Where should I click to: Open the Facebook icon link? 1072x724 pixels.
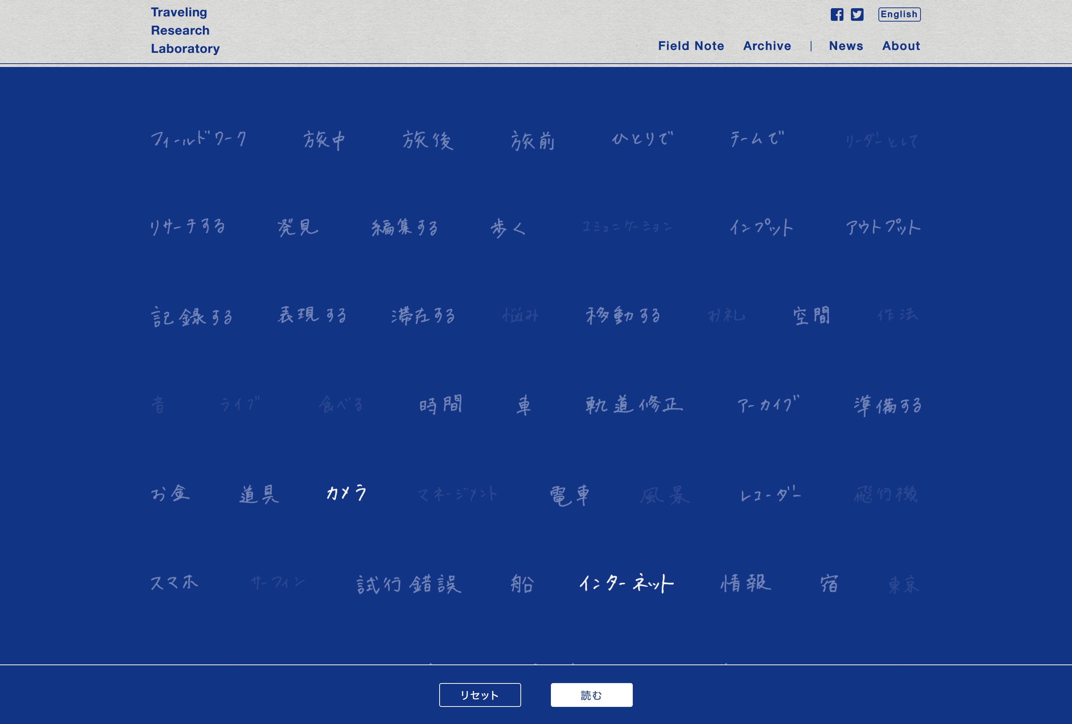pyautogui.click(x=837, y=14)
